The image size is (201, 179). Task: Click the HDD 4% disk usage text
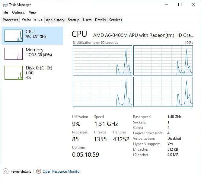click(30, 75)
